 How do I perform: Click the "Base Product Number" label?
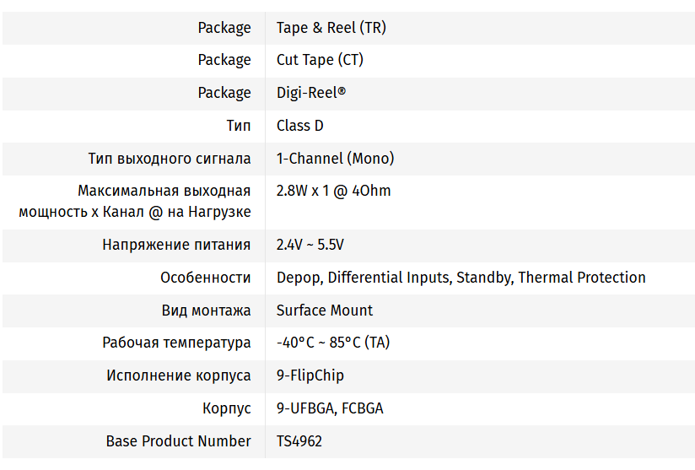(178, 441)
